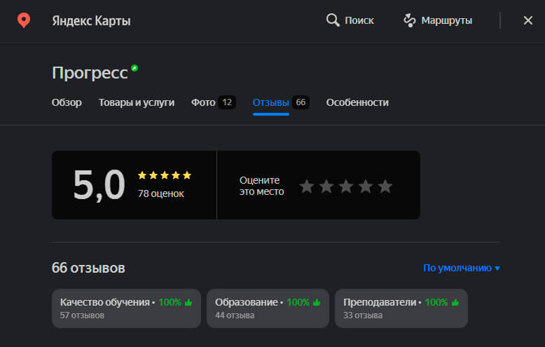The width and height of the screenshot is (545, 347).
Task: Click the 12 badge beside Фото
Action: (x=227, y=102)
